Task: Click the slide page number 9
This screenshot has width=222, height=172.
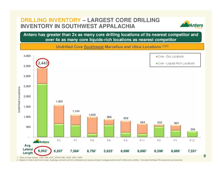Action: [x=205, y=156]
